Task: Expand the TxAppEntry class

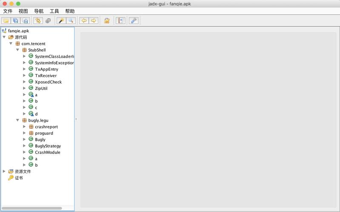Action: point(24,69)
